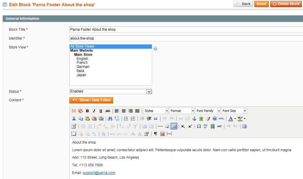This screenshot has width=303, height=179.
Task: Click the Insert Variable icon
Action: pos(74,111)
